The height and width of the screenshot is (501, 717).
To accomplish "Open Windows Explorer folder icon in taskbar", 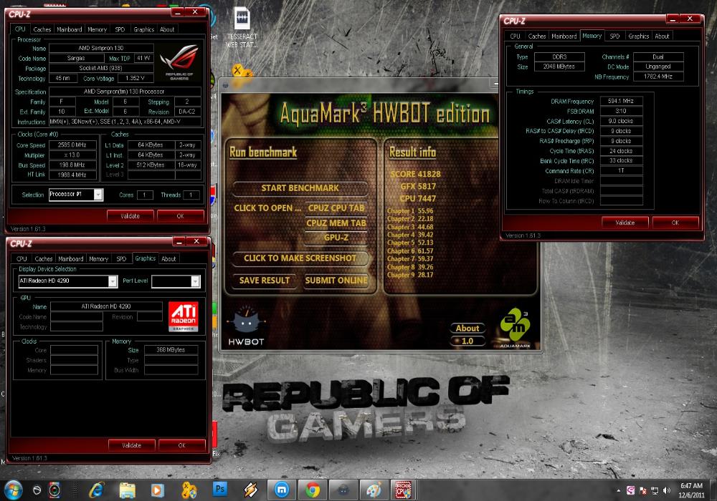I will 127,490.
